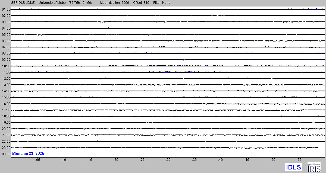Click the :35 minute axis tick
326x173 pixels.
pos(194,160)
